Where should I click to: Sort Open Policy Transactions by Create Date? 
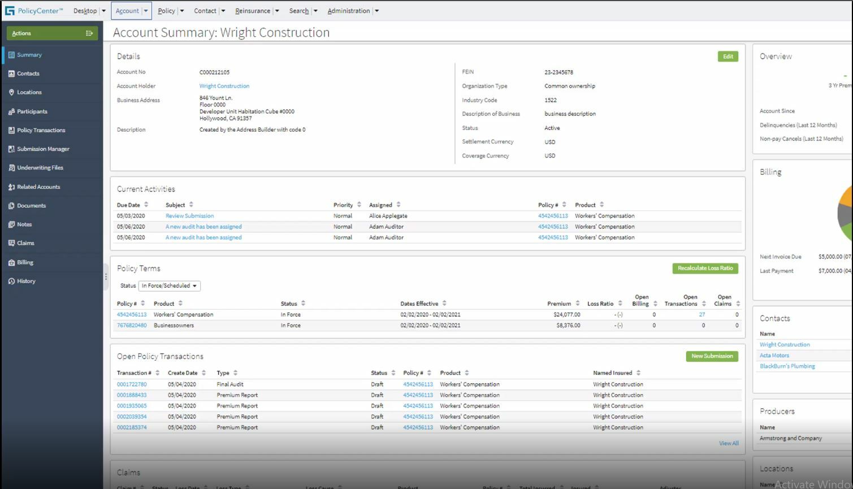coord(203,373)
